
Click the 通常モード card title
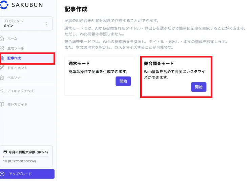click(79, 64)
